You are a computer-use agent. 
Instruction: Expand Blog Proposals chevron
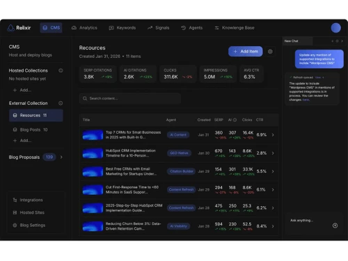coord(61,157)
